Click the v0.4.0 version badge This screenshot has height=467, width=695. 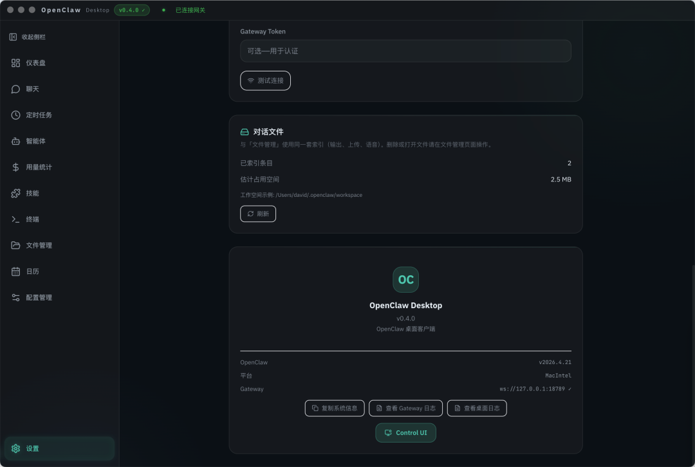click(x=132, y=10)
